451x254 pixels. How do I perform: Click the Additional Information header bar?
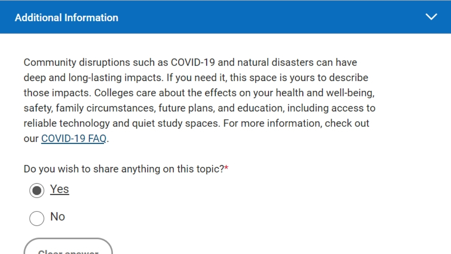tap(225, 17)
